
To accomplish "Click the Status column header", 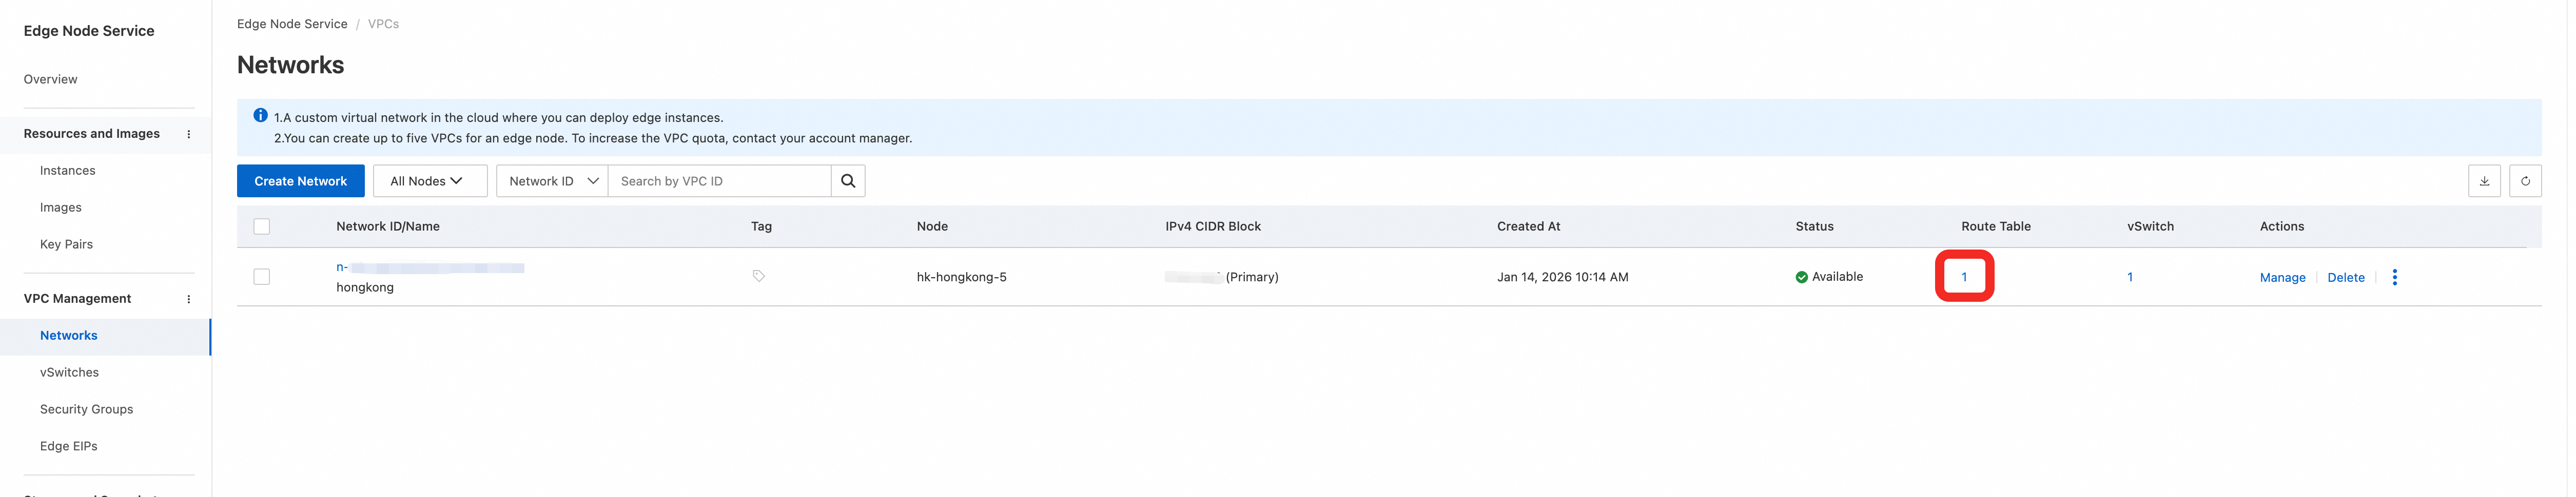I will pos(1814,226).
